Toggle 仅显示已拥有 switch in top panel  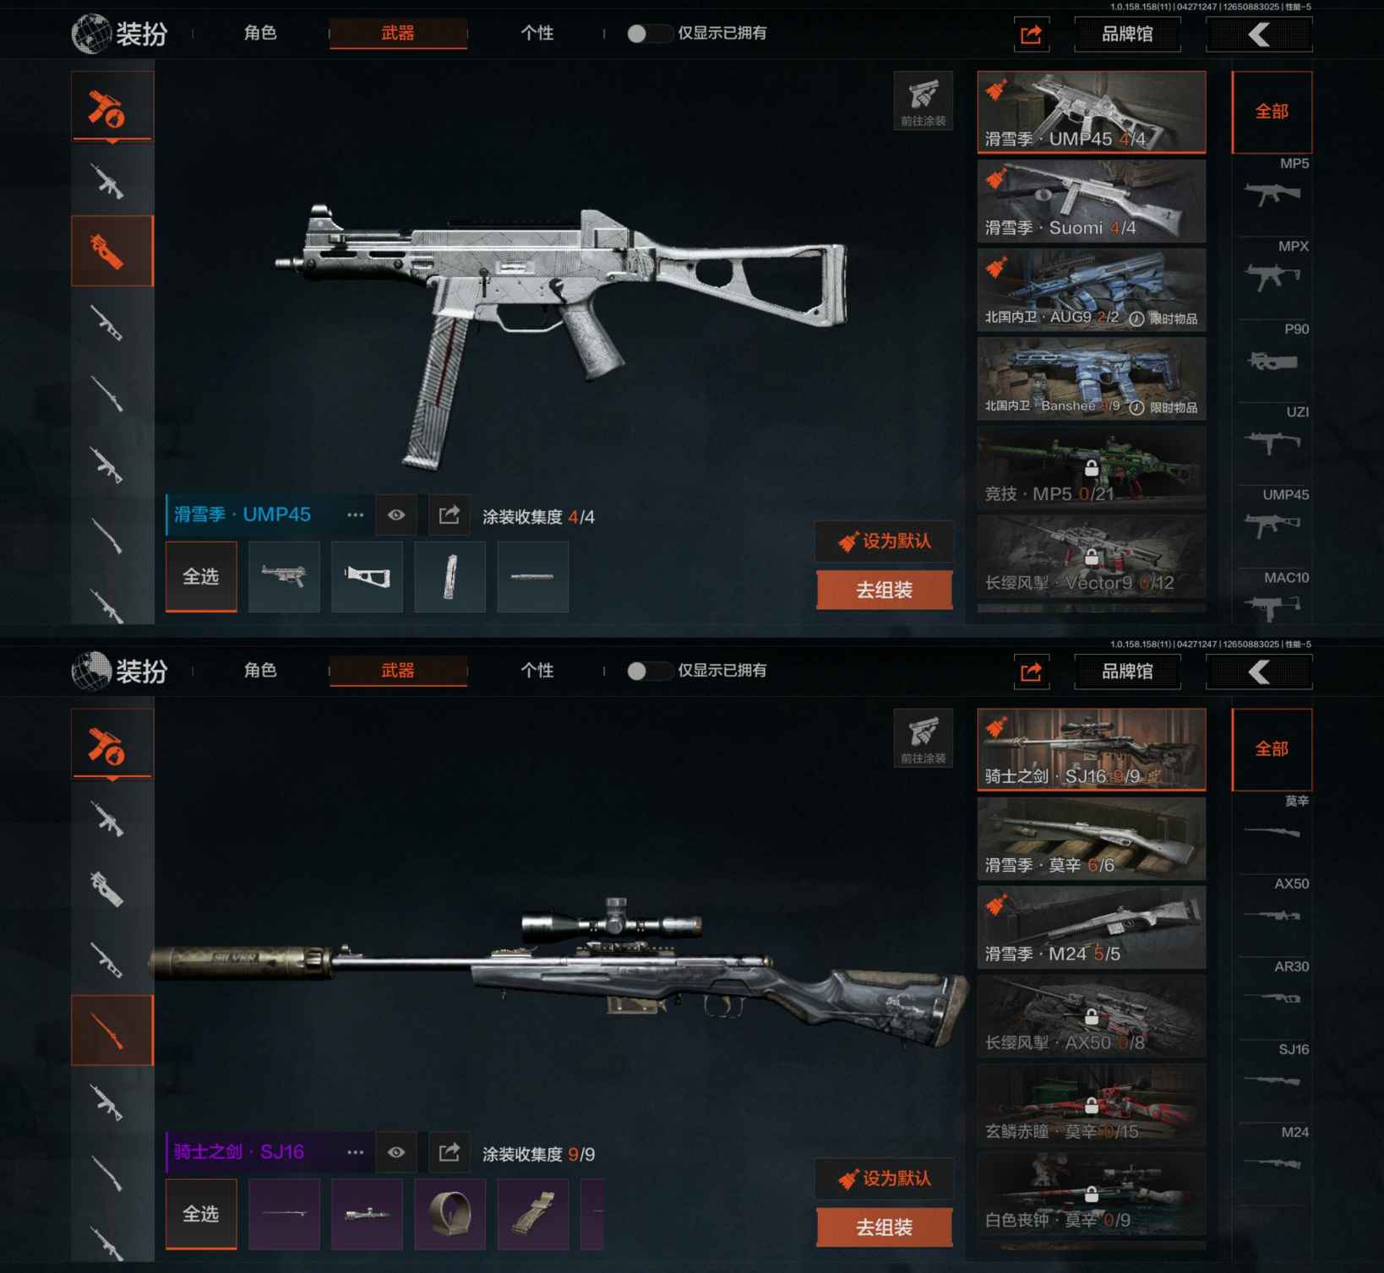click(648, 33)
